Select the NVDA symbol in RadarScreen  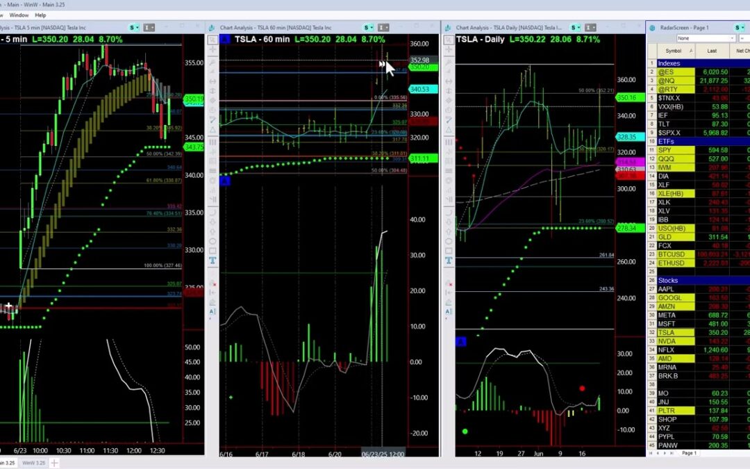[x=676, y=341]
